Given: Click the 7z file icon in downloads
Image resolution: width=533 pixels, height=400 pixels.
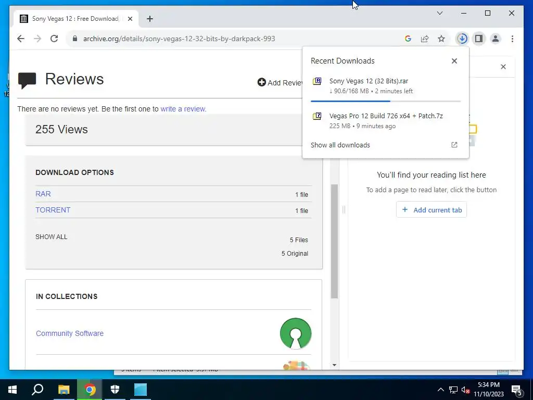Looking at the screenshot, I should click(x=317, y=116).
